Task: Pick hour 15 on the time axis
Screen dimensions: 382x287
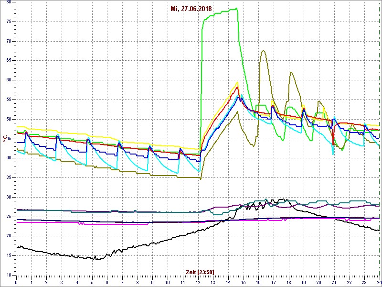Action: 244,282
